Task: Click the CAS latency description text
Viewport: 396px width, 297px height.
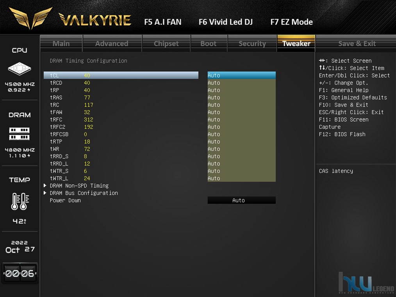Action: [x=336, y=171]
